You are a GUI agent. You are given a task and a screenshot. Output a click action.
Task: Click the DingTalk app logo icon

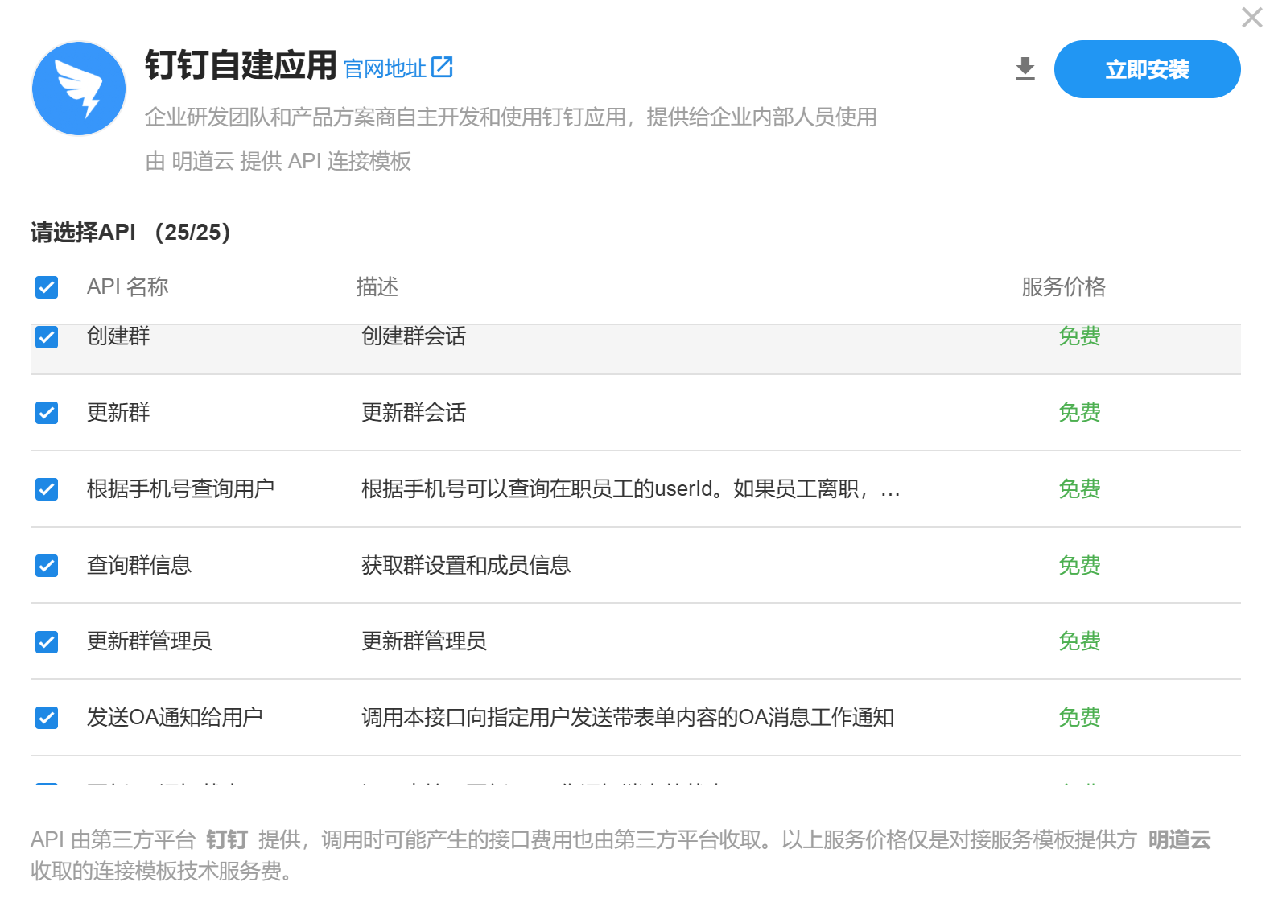[79, 89]
